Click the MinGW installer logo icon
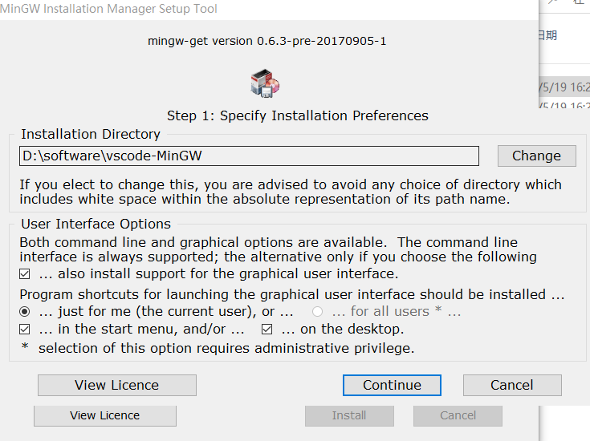The height and width of the screenshot is (441, 590). [x=266, y=83]
